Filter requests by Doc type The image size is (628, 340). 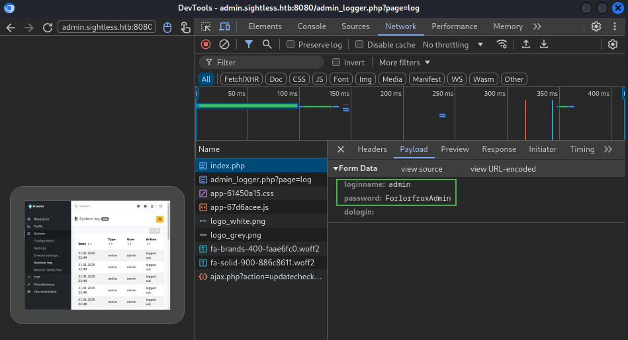pyautogui.click(x=275, y=79)
